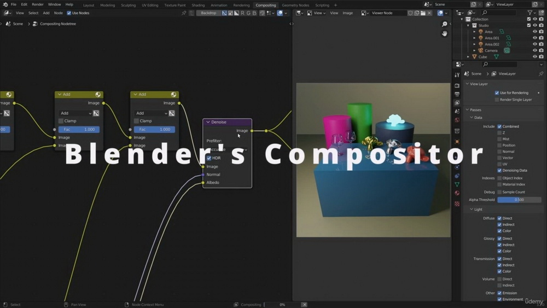
Task: Open Material properties tab
Action: [x=457, y=193]
